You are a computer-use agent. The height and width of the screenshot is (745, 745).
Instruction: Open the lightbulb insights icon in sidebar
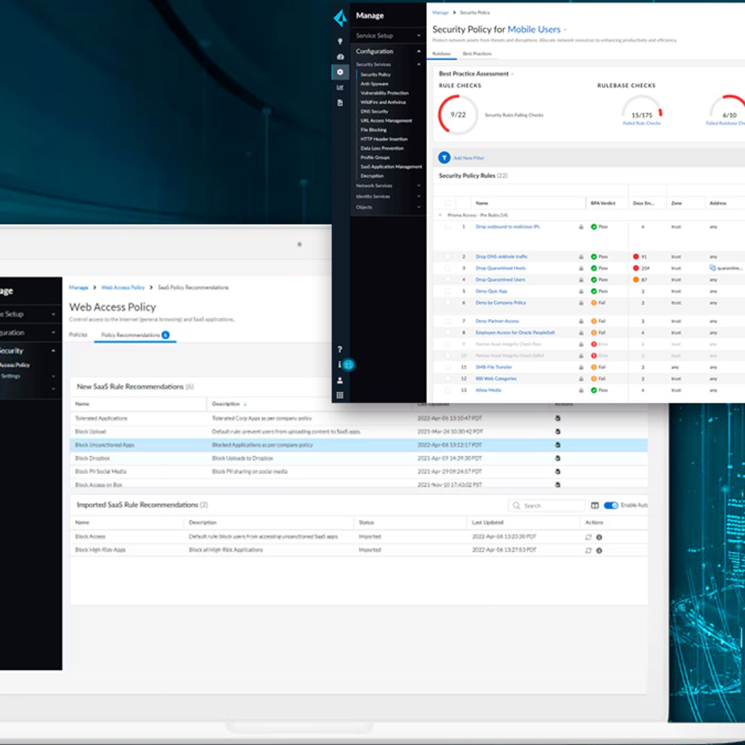pyautogui.click(x=340, y=41)
